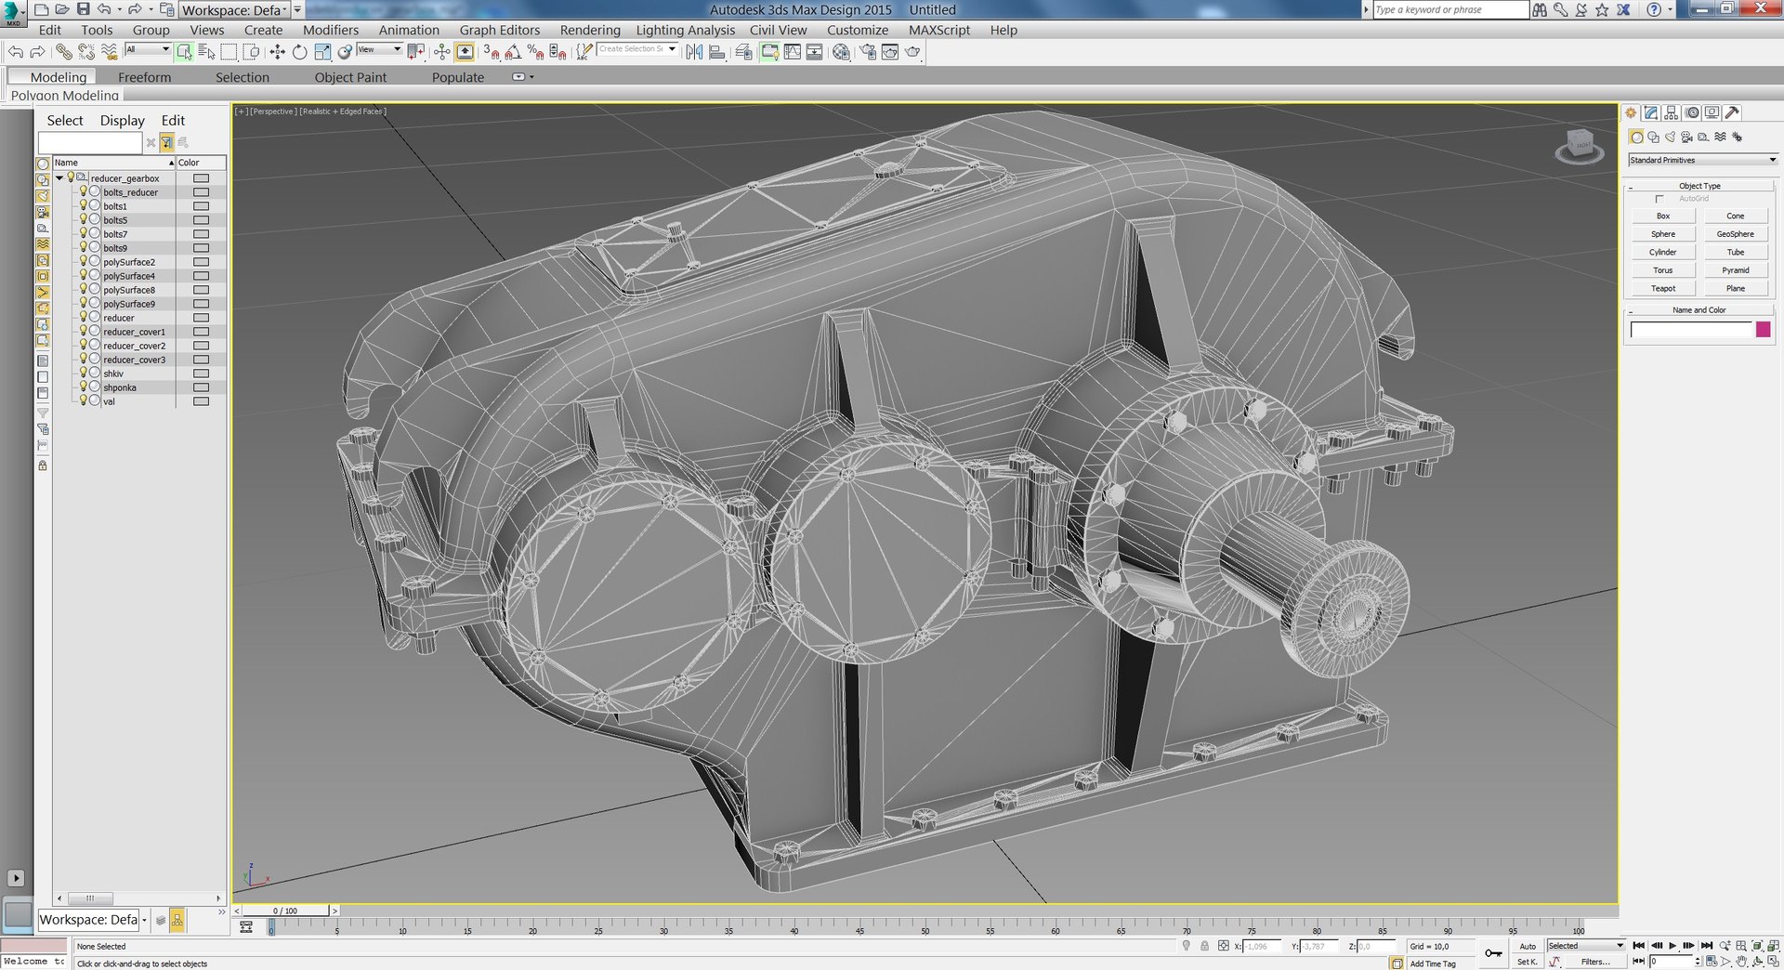The height and width of the screenshot is (970, 1784).
Task: Open the Utilities hammer panel tab
Action: pyautogui.click(x=1732, y=112)
